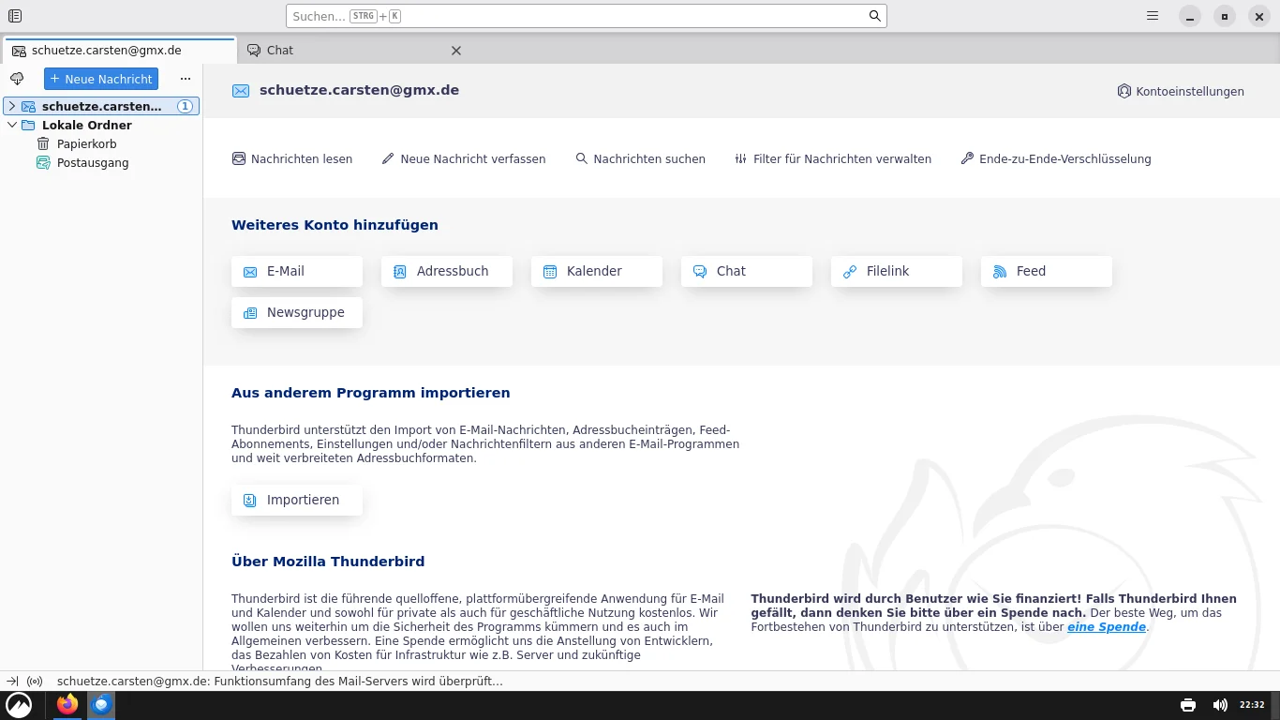Select the Kalender icon under Weiteres Konto
This screenshot has width=1280, height=720.
click(x=549, y=271)
